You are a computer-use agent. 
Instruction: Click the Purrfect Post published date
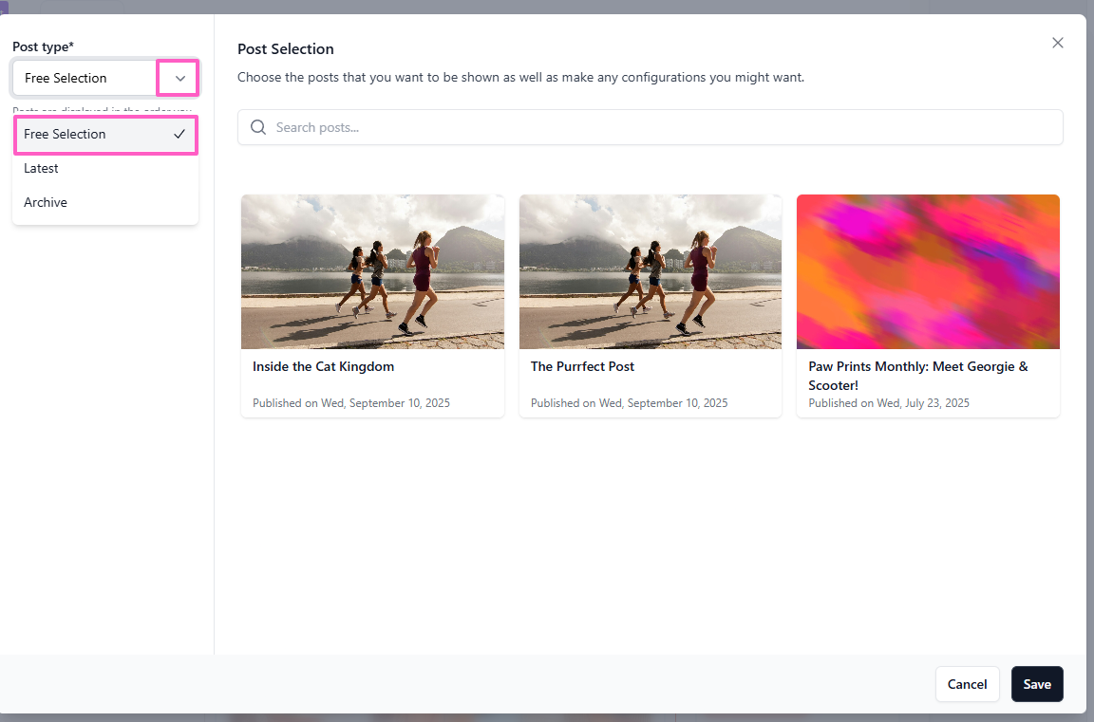629,403
